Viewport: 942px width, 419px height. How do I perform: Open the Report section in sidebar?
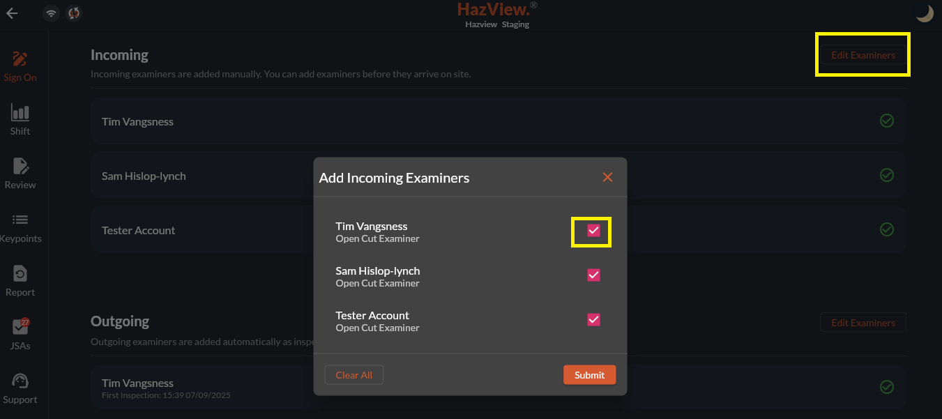(x=20, y=280)
